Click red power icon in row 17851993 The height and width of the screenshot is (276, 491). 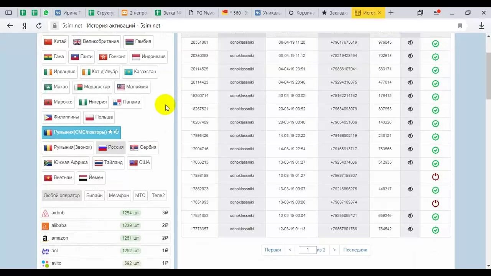point(435,203)
